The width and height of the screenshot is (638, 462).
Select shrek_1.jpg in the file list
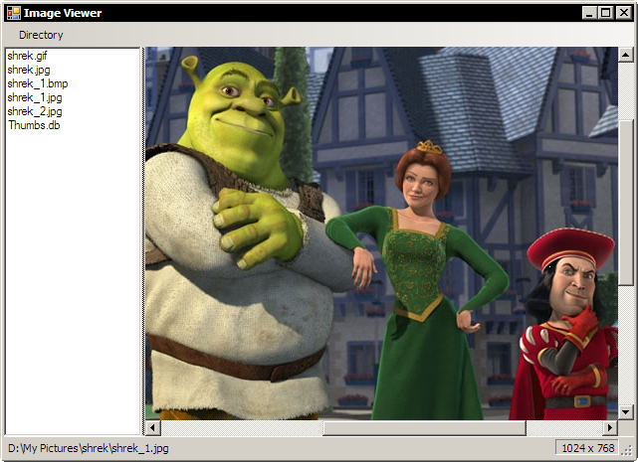point(35,97)
